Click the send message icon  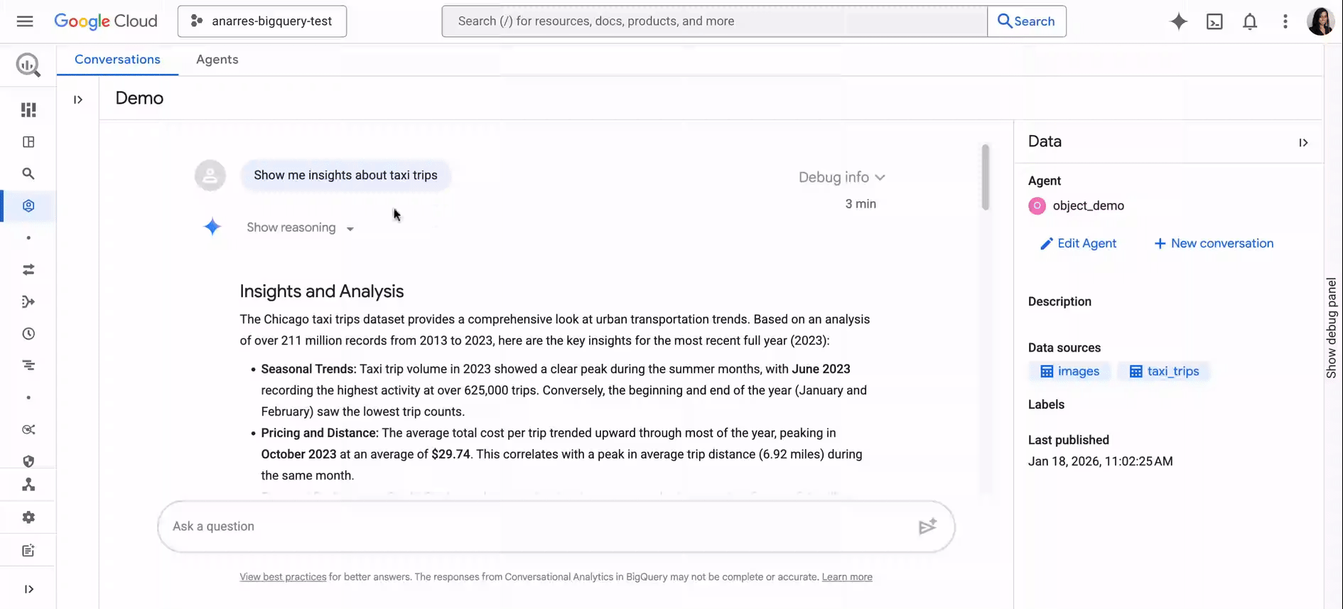(927, 527)
